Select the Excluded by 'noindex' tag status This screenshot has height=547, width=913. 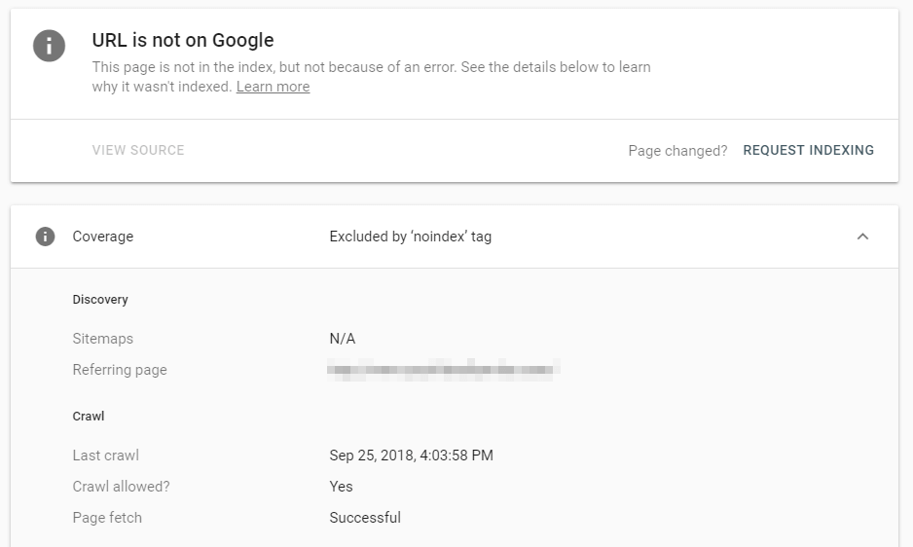[x=410, y=237]
